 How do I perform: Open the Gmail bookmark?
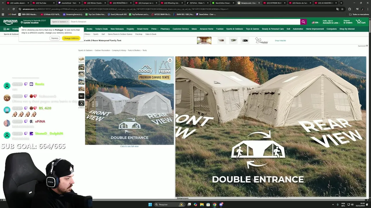point(12,14)
